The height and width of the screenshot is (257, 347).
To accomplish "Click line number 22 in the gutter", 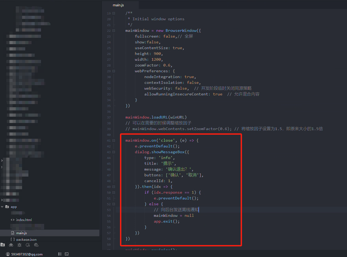I will 109,31.
